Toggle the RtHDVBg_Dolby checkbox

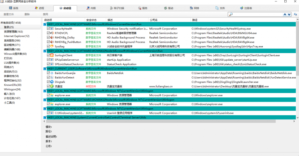(x=48, y=37)
